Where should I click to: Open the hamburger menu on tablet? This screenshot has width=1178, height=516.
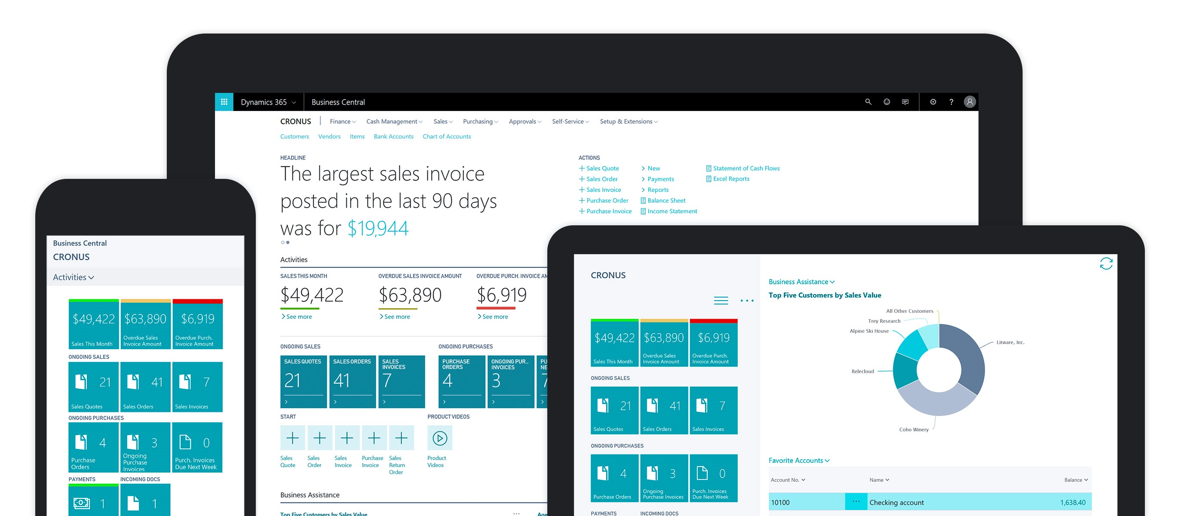click(x=721, y=301)
